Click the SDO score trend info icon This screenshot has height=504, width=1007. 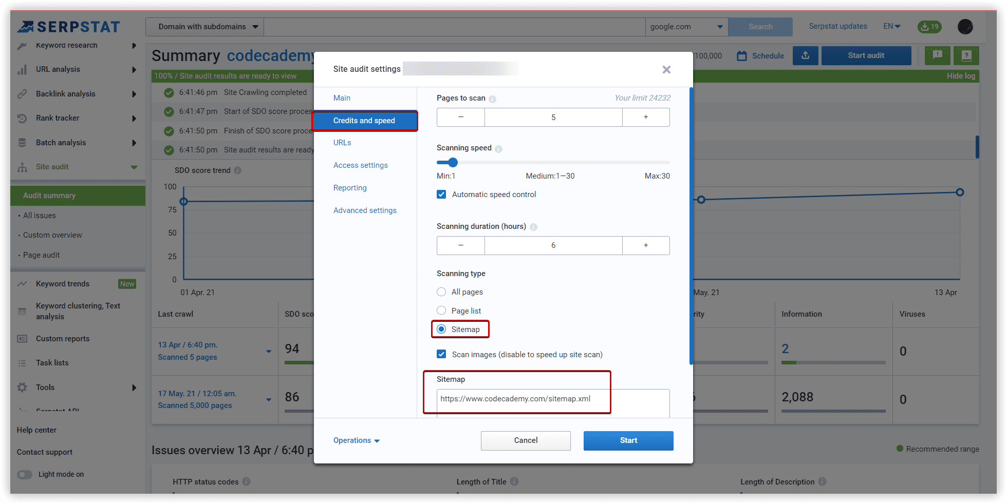pos(237,170)
